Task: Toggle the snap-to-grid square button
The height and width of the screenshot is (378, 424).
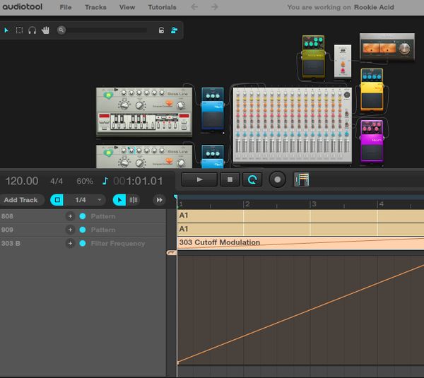Action: click(x=57, y=200)
